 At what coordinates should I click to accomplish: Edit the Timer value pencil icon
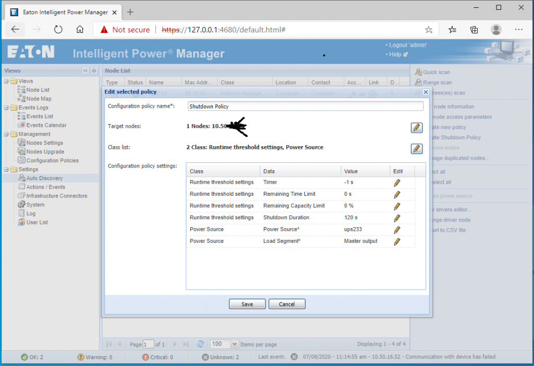tap(397, 183)
